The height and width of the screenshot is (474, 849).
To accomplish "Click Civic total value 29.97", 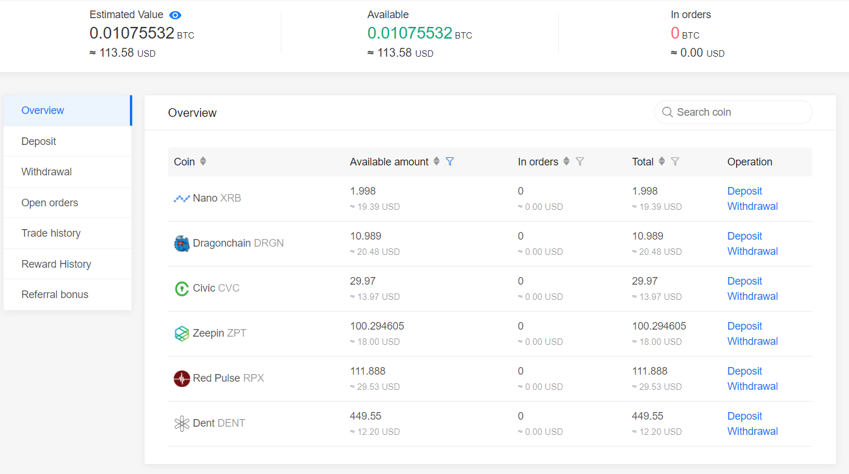I will 645,281.
